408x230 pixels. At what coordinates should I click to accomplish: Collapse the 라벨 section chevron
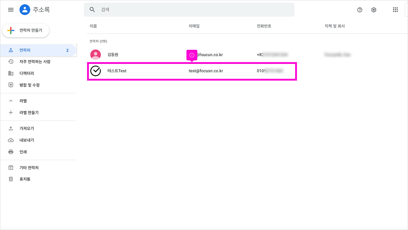11,100
